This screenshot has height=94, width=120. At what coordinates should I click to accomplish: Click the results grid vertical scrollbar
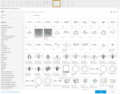pos(118,38)
